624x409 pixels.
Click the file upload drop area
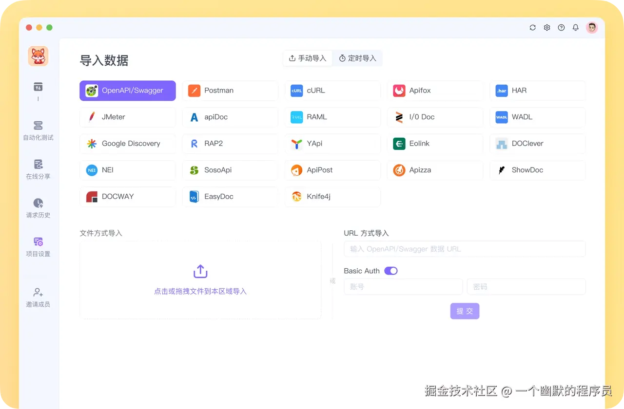200,280
